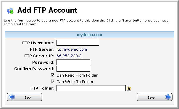
Task: Click the 'Add FTP Account' page heading
Action: (x=47, y=10)
